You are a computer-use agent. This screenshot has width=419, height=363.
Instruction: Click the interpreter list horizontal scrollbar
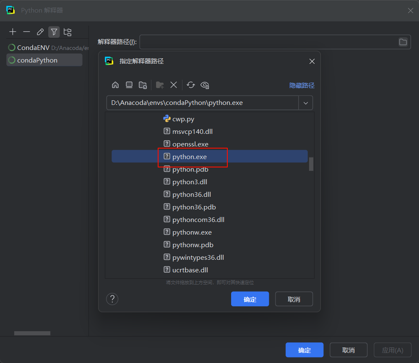[x=32, y=333]
